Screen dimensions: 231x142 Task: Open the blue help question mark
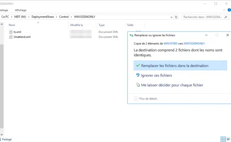pos(229,10)
